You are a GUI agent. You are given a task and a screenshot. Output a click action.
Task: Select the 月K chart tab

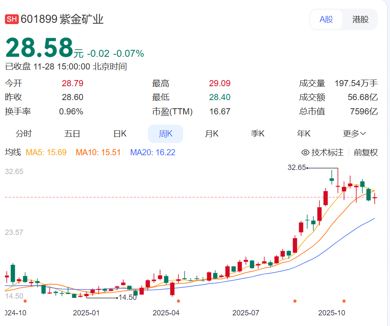(211, 134)
